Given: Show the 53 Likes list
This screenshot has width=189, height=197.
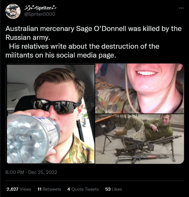Looking at the screenshot, I should coord(113,189).
